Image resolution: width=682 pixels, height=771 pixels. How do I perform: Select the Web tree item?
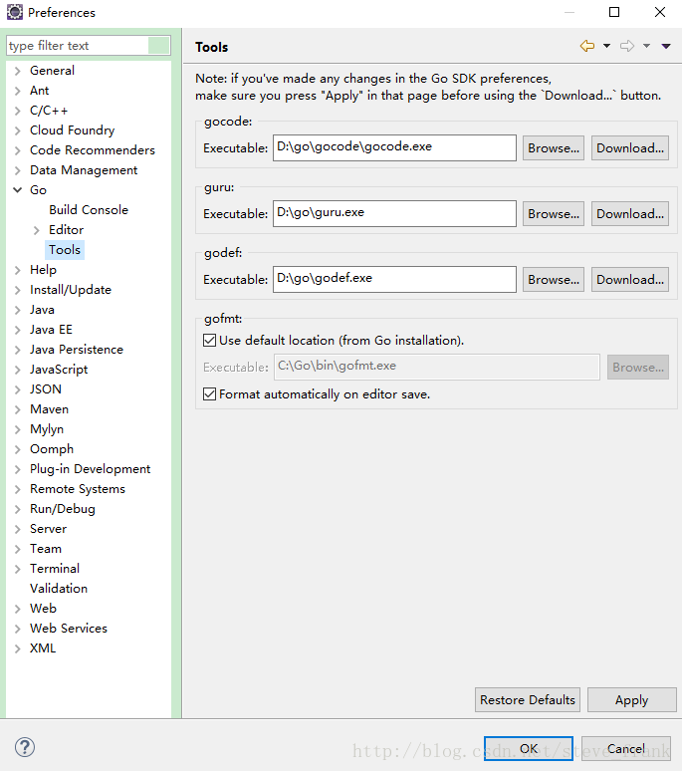pyautogui.click(x=43, y=609)
